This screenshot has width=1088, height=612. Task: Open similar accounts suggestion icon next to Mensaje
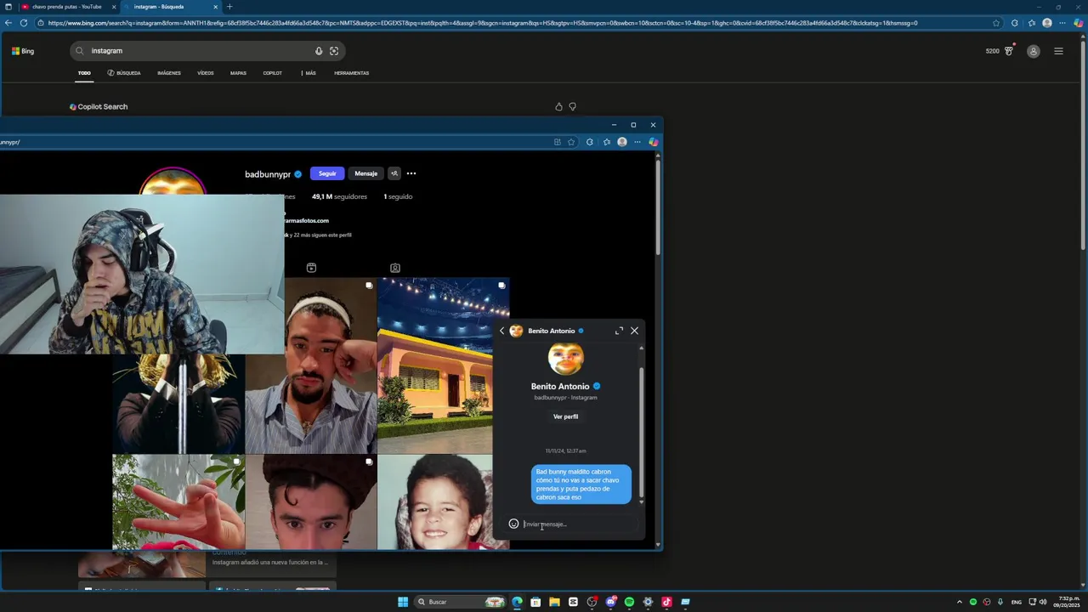[394, 173]
